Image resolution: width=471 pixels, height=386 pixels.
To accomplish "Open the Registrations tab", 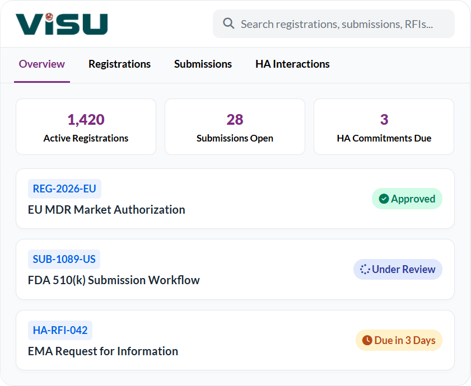I will tap(119, 64).
